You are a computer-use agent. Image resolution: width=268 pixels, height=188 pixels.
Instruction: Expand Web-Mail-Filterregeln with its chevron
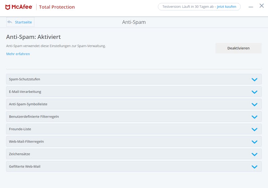254,142
